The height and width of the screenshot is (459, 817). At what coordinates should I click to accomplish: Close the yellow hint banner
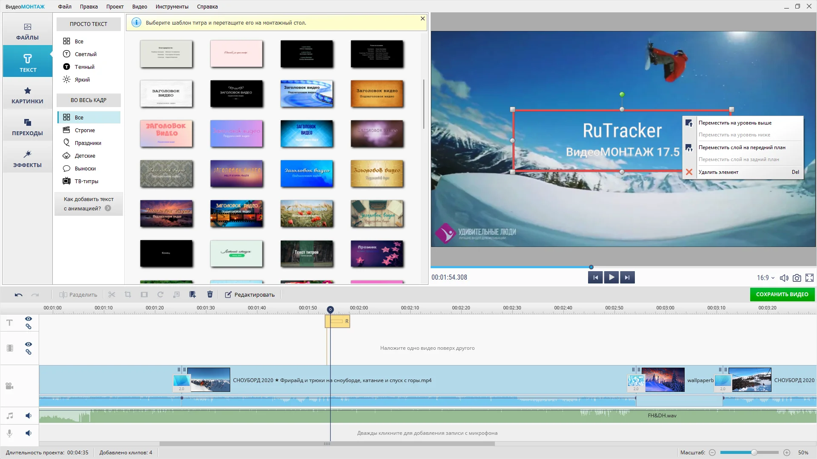click(x=423, y=19)
